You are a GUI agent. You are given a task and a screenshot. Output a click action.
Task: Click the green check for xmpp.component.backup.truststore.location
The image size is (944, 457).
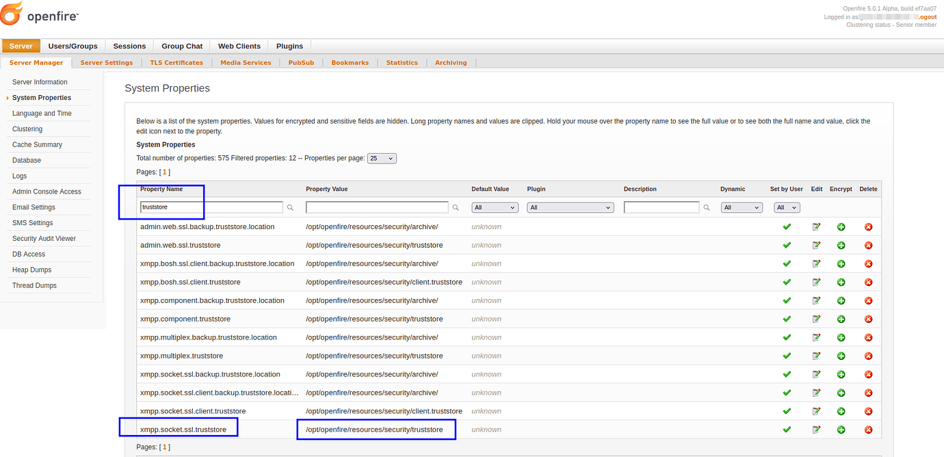click(x=787, y=300)
